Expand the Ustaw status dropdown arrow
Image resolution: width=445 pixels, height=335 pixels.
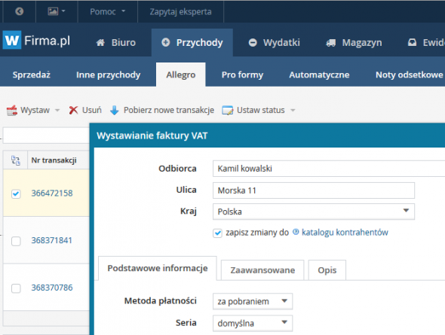[293, 110]
